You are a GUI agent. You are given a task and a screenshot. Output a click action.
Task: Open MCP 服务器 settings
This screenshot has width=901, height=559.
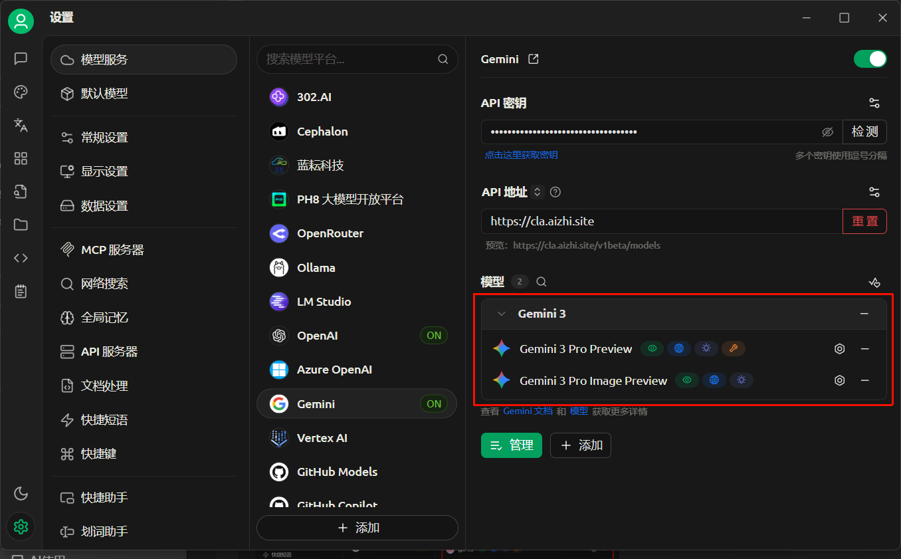(144, 250)
